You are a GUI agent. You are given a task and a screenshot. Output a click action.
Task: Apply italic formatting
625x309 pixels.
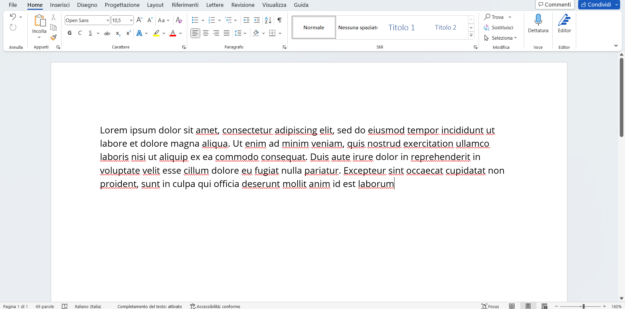pos(80,33)
